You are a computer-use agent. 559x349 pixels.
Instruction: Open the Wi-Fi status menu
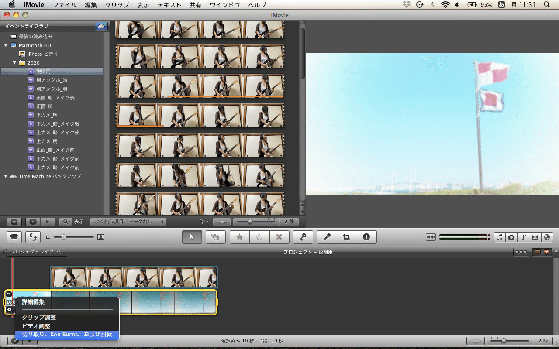coord(445,5)
